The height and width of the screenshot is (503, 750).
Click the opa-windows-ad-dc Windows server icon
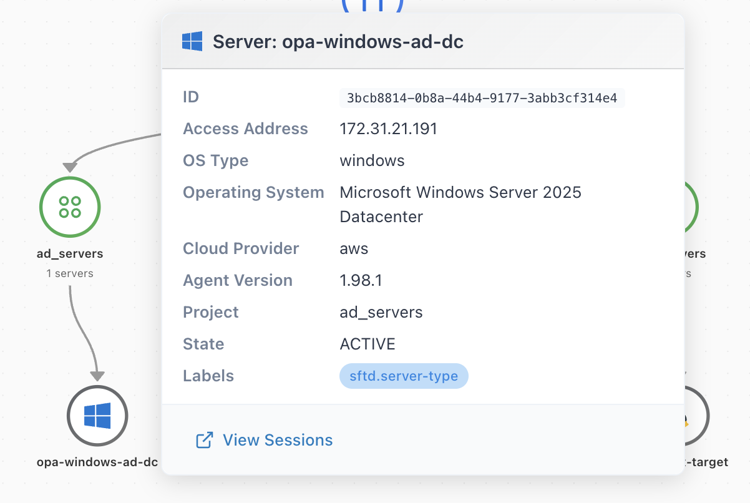[97, 416]
